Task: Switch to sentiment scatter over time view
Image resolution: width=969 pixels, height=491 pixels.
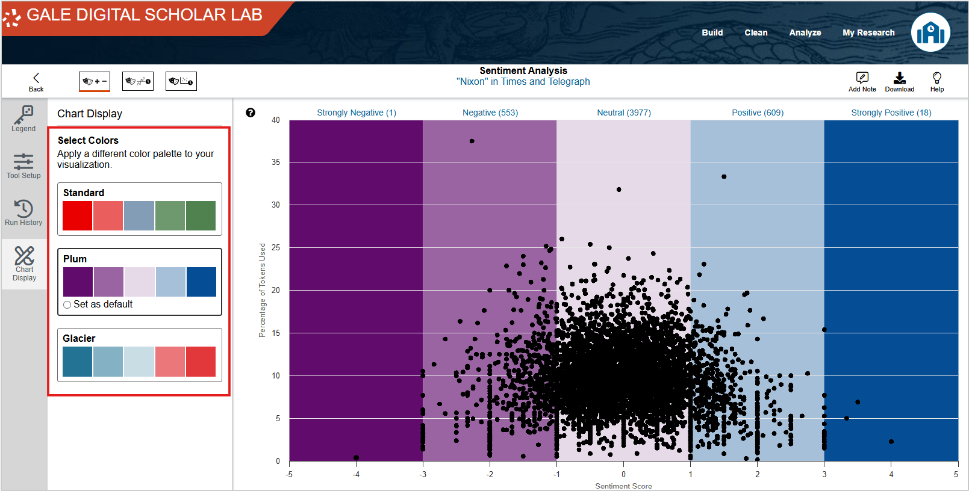Action: pos(181,81)
